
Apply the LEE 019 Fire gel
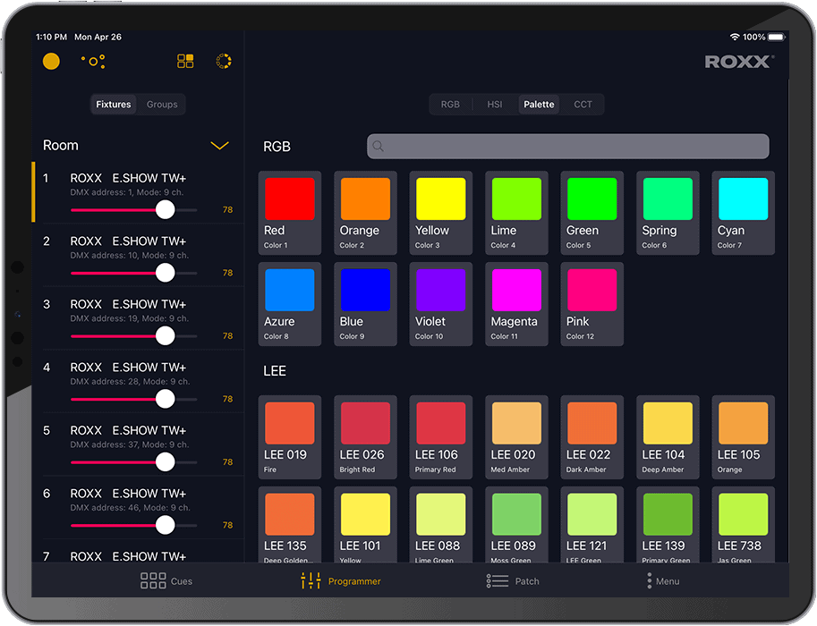290,437
